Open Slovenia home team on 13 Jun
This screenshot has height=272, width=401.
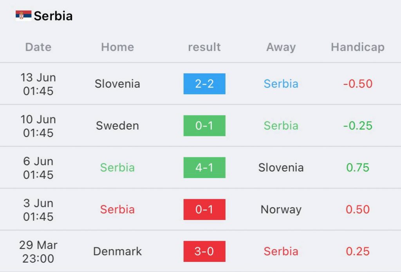coord(117,84)
